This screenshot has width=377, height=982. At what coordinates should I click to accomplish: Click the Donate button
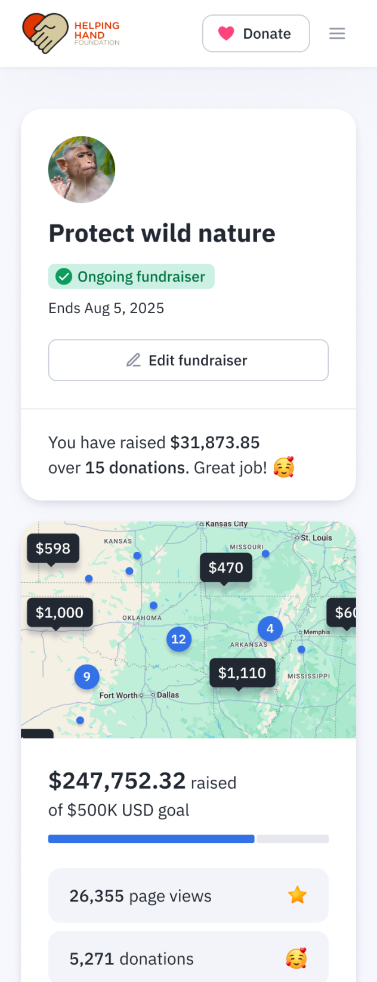pyautogui.click(x=256, y=33)
